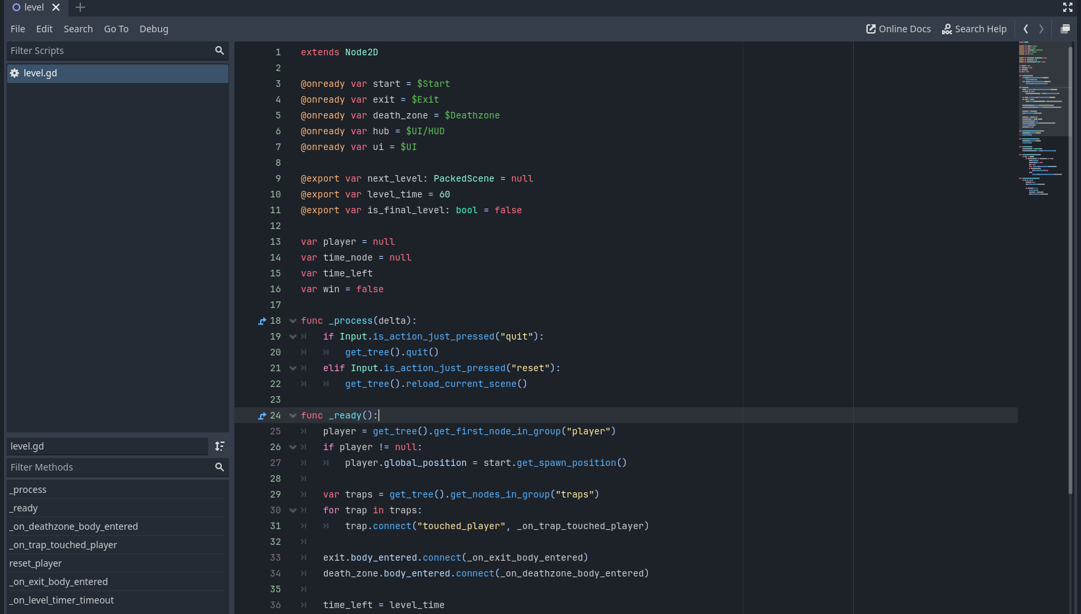The image size is (1081, 614).
Task: Fold the if block at line 26
Action: pos(293,448)
